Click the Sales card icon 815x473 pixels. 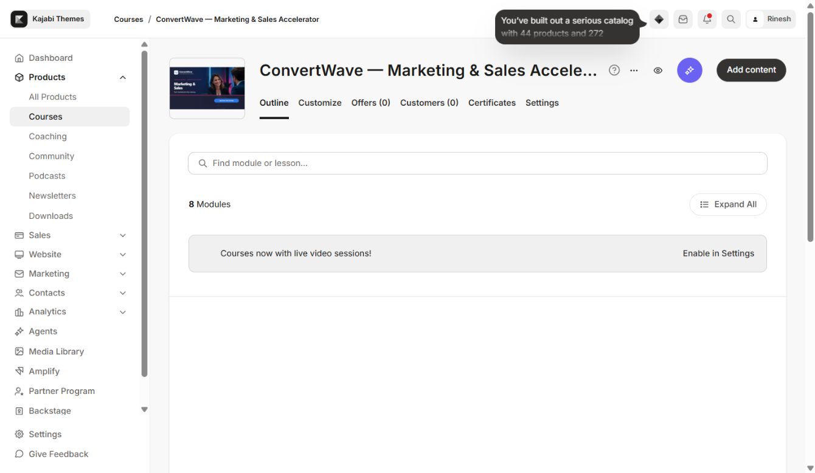(19, 235)
